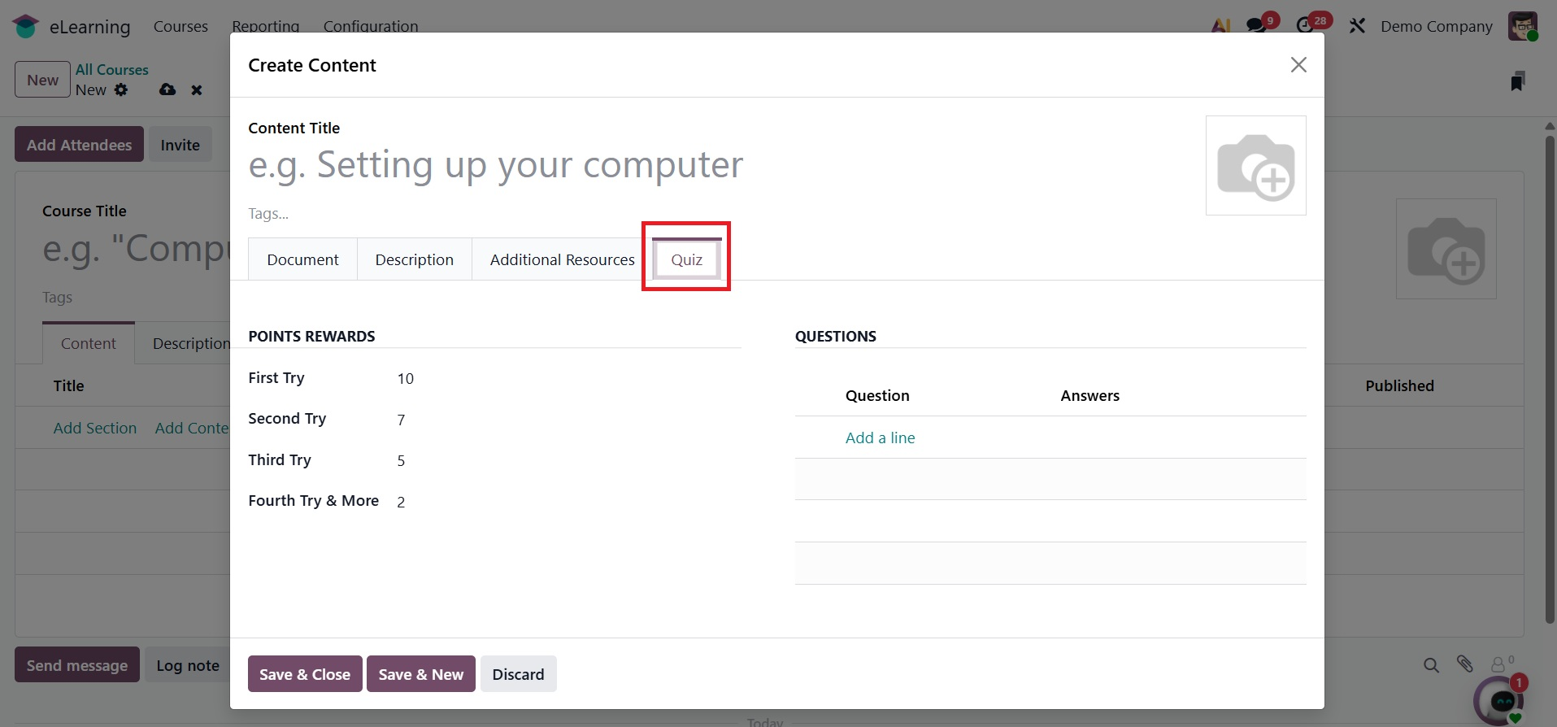Click Add a line under Questions
1557x727 pixels.
[880, 438]
